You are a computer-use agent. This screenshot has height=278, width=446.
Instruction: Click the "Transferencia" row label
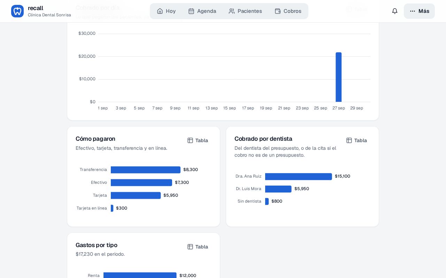coord(93,170)
